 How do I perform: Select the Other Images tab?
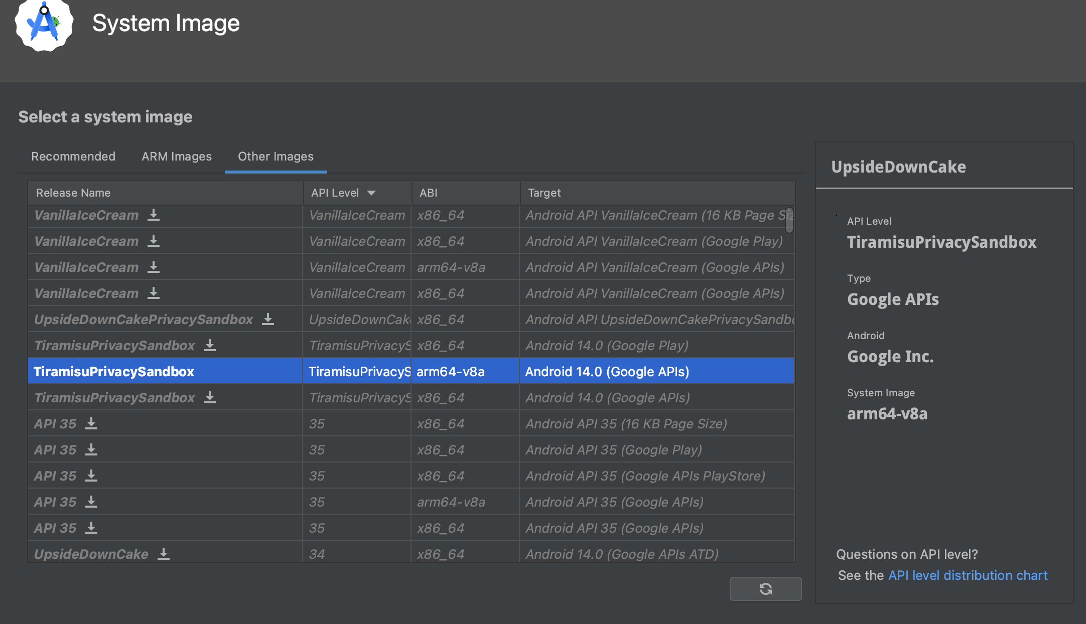tap(276, 157)
